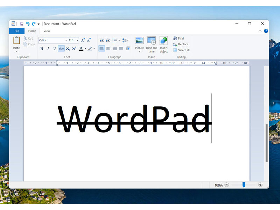Toggle bold formatting

pos(42,49)
